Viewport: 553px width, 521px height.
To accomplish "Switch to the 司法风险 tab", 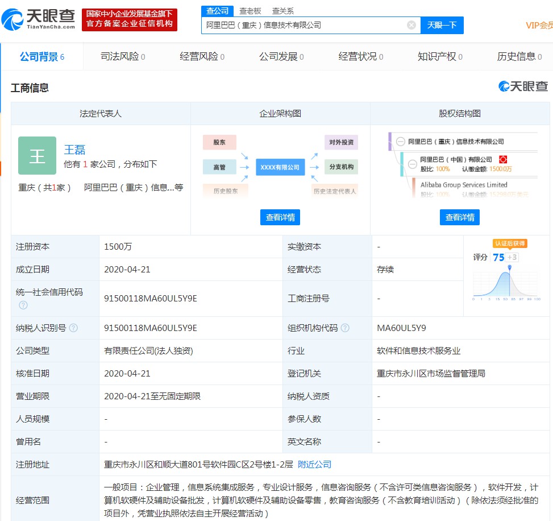I will point(122,56).
